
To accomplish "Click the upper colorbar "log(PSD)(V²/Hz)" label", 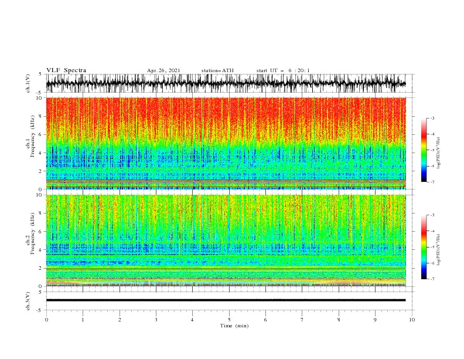I will pos(438,153).
